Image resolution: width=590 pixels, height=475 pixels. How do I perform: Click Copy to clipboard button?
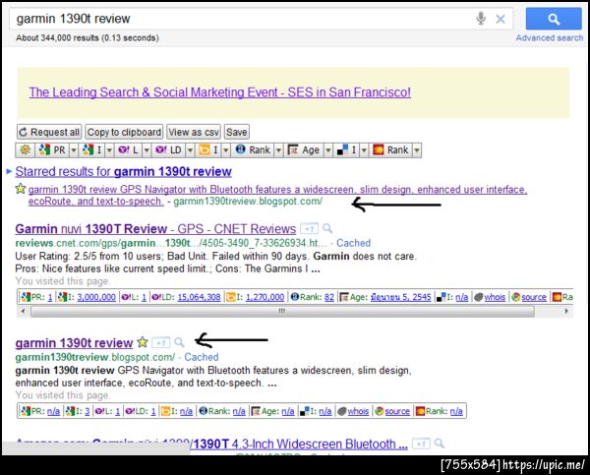[x=124, y=132]
